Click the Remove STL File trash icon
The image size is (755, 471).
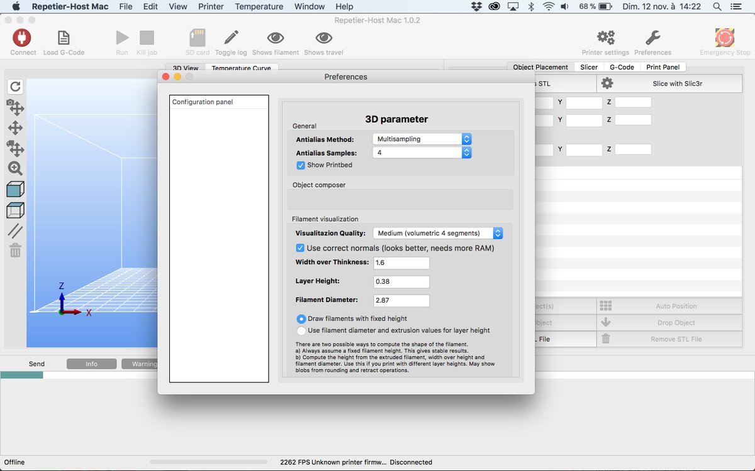tap(606, 338)
